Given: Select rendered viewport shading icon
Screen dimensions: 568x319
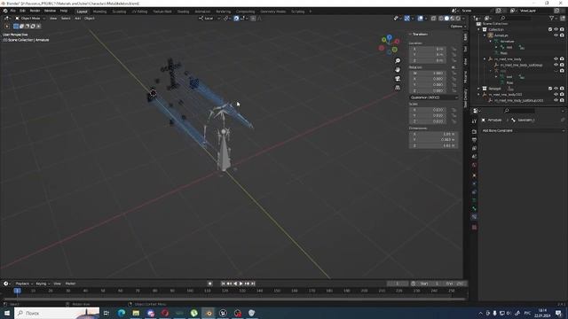Looking at the screenshot, I should (458, 19).
